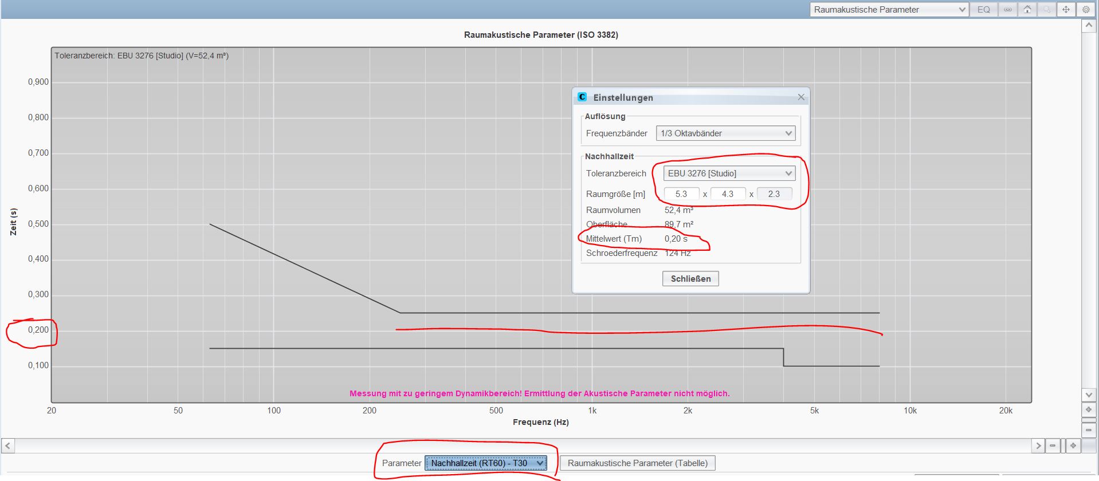Click the vertical scrollbar up arrow
1099x481 pixels.
pos(1089,26)
